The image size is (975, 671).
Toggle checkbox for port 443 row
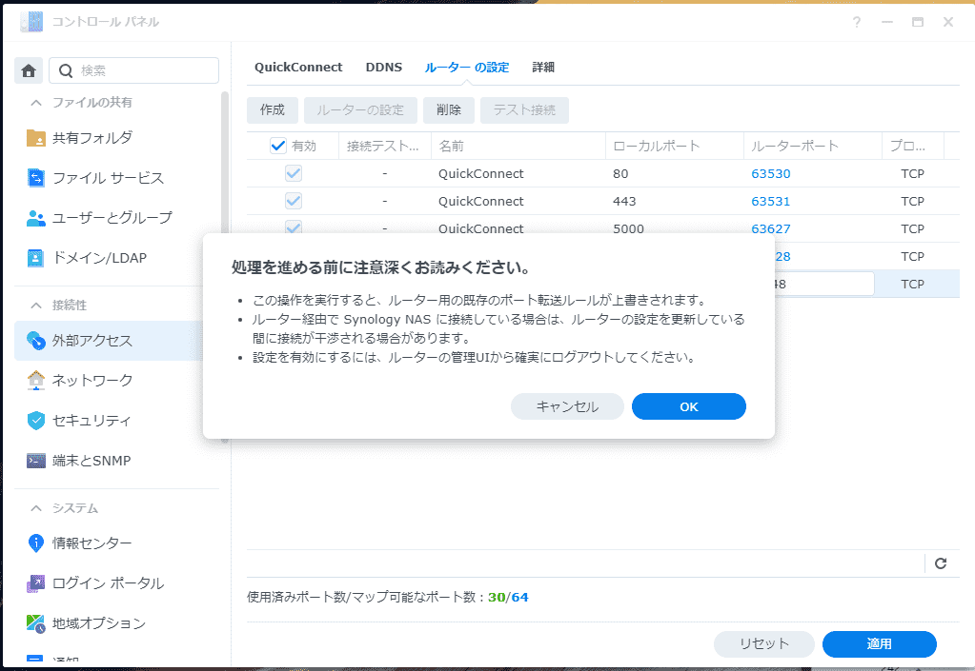point(294,201)
